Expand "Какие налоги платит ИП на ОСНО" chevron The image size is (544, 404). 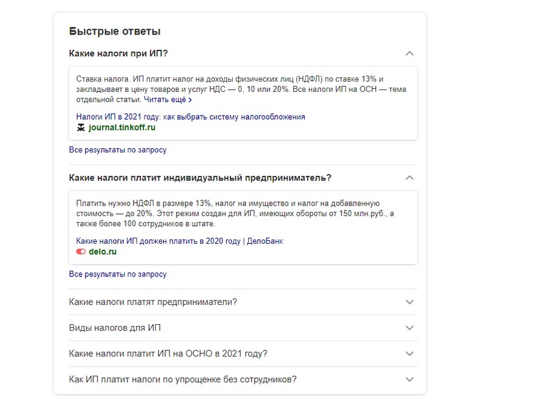(x=410, y=354)
